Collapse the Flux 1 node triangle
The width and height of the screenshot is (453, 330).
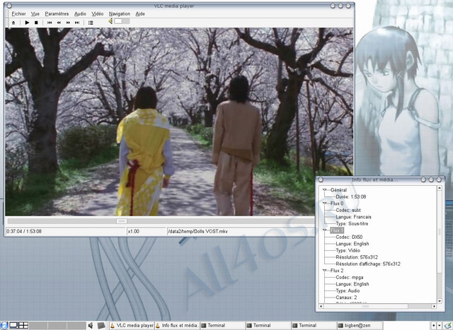[324, 230]
